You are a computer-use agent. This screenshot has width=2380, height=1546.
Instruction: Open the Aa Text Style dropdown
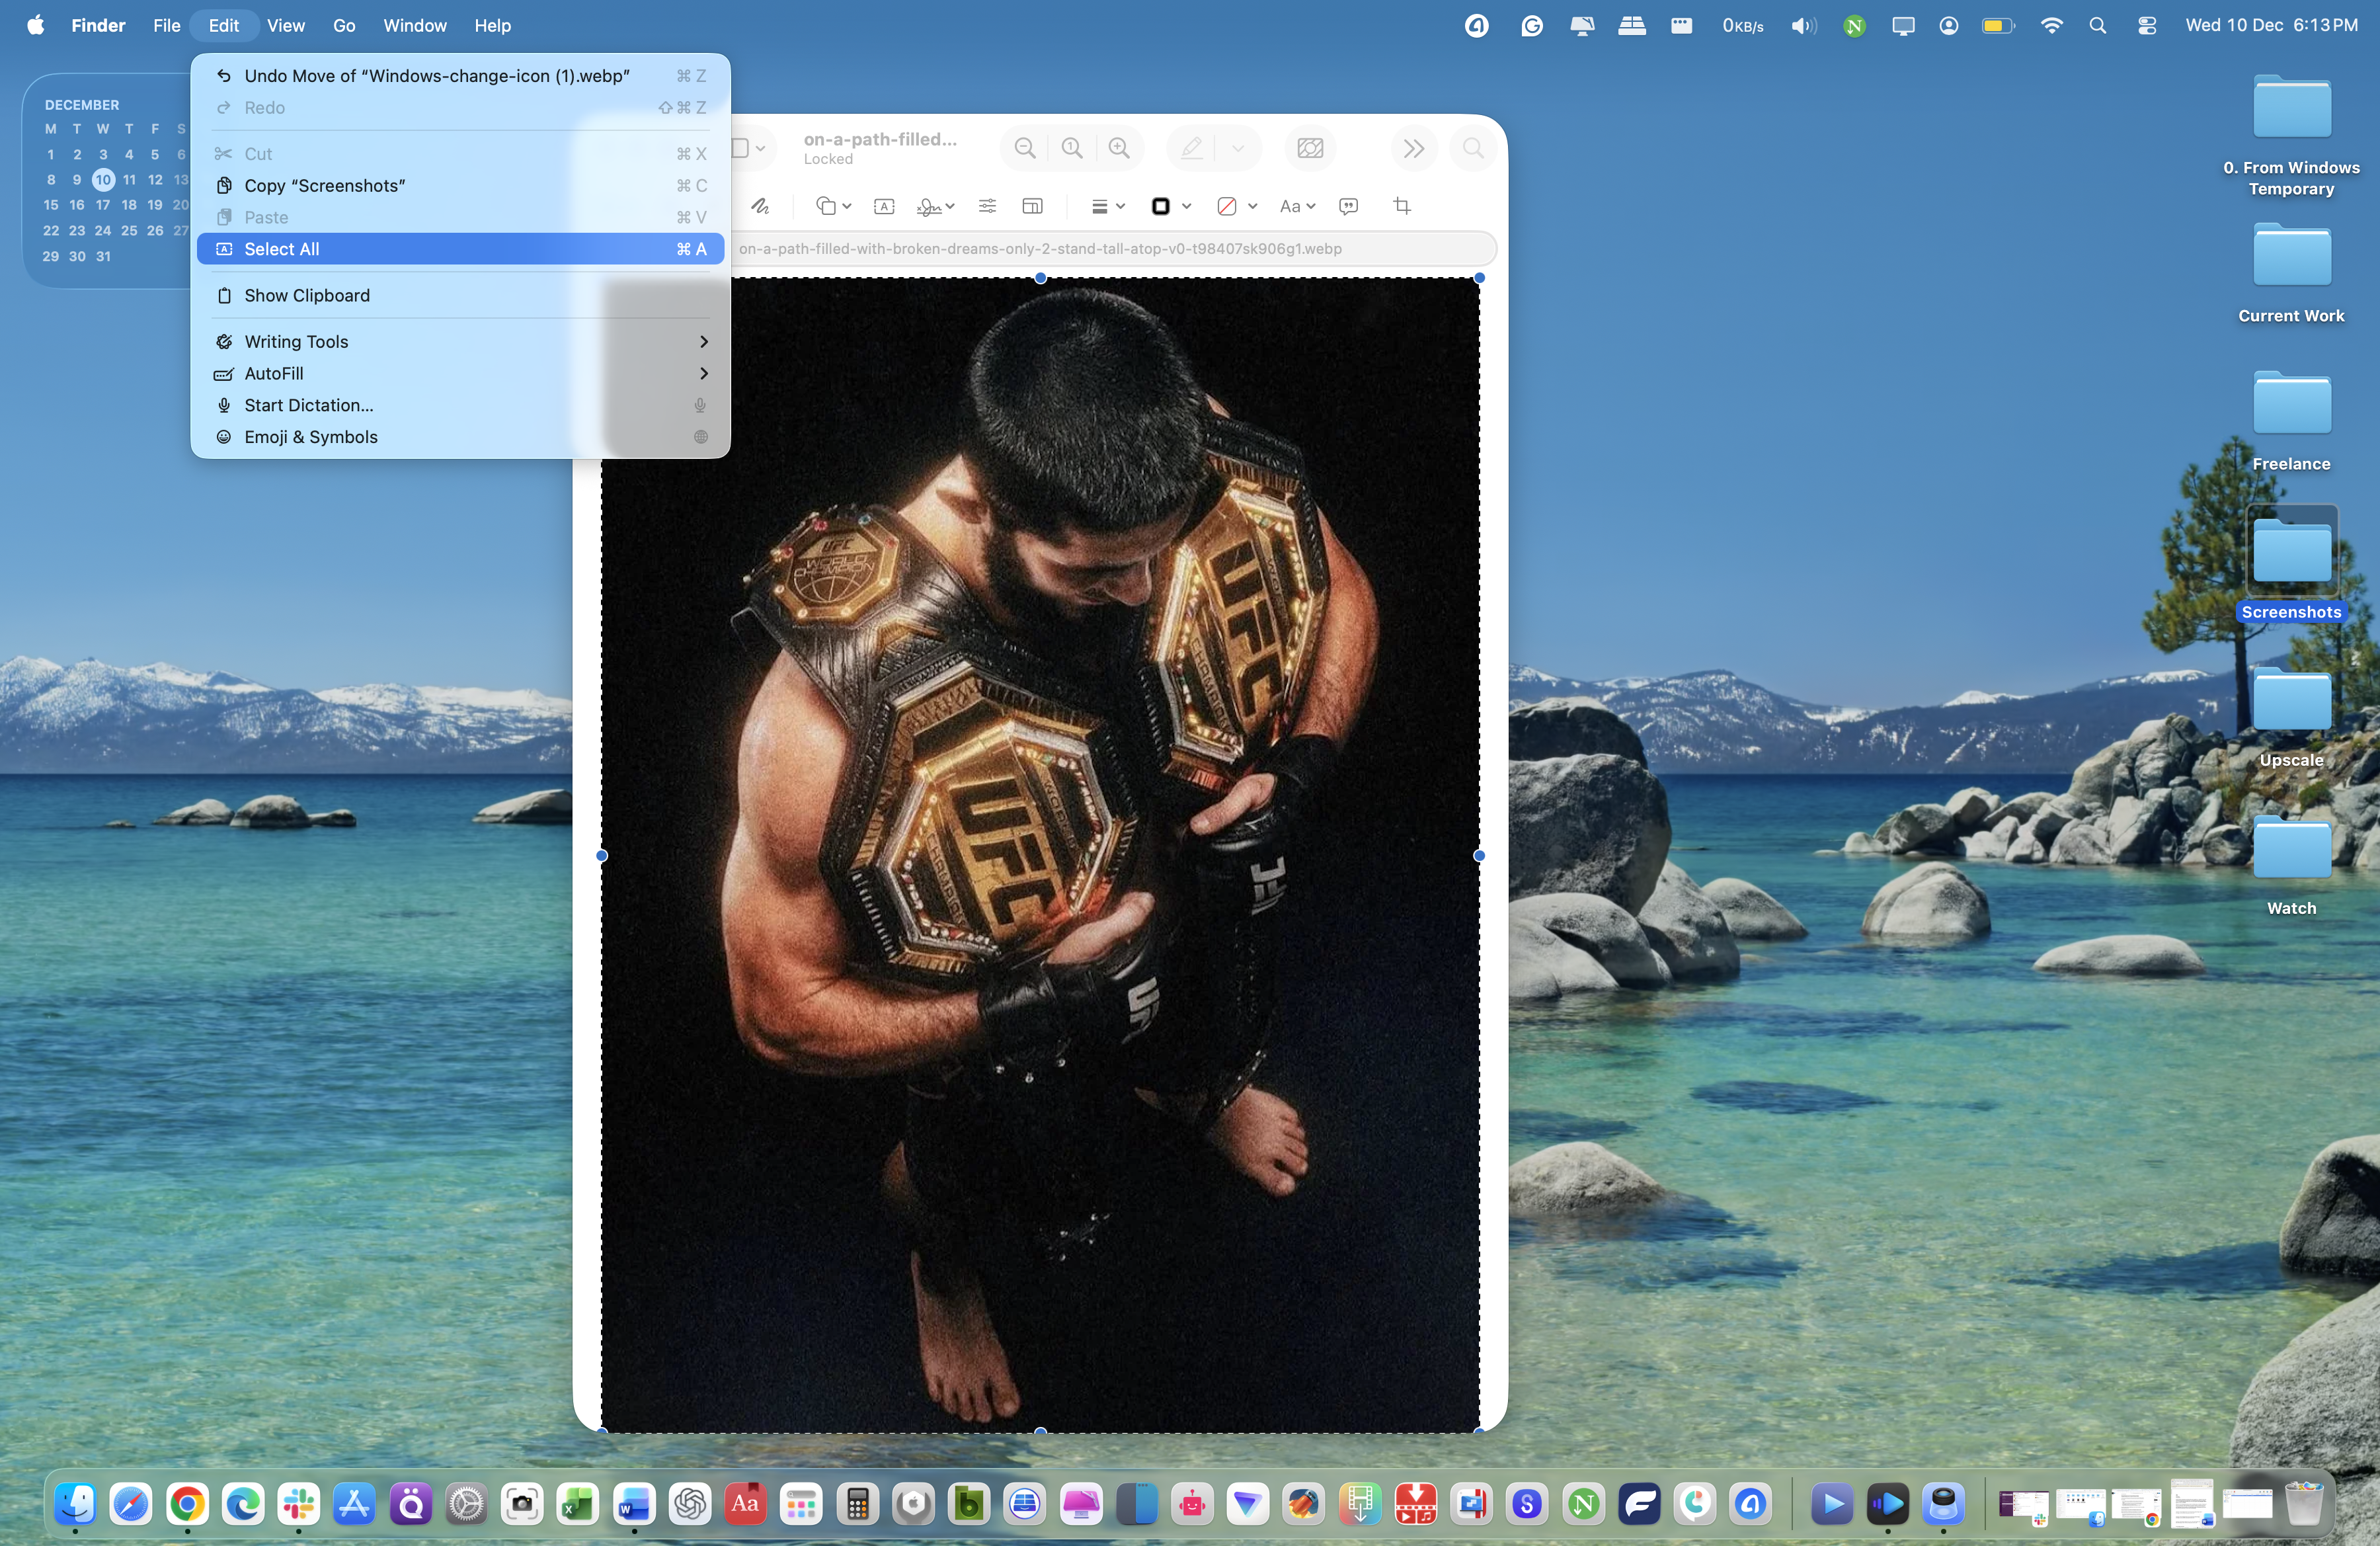(1297, 206)
